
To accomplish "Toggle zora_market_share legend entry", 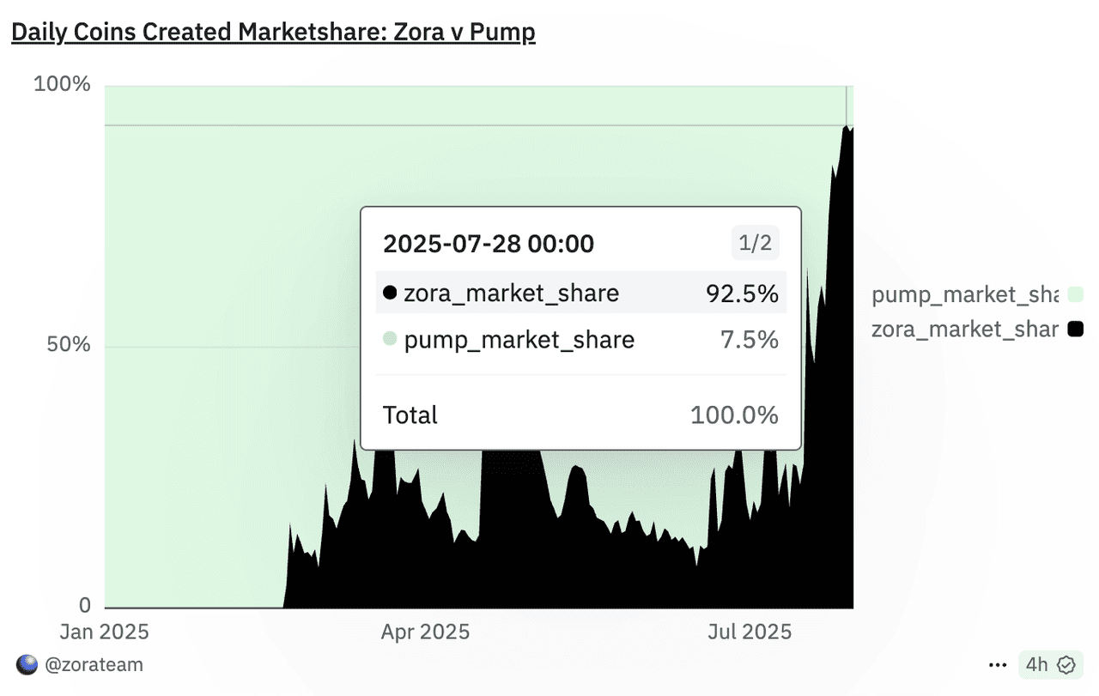I will tap(977, 329).
